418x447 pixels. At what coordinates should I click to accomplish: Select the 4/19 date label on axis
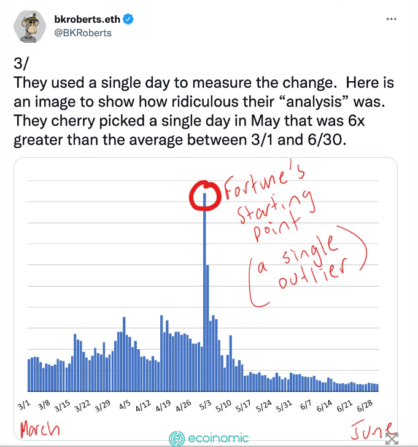tap(163, 406)
